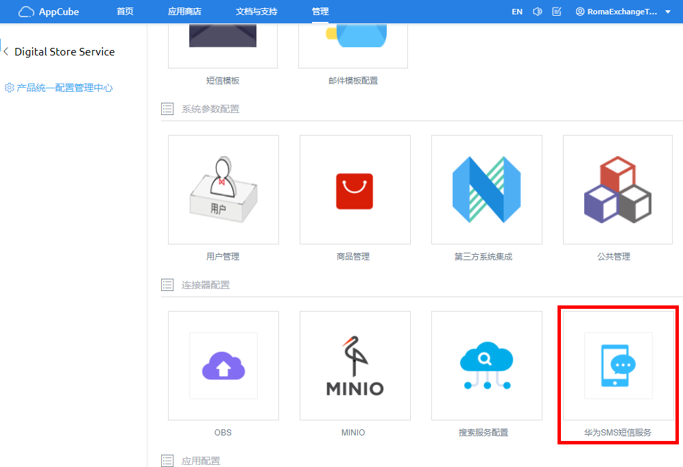Go back using the chevron beside Digital Store Service
The height and width of the screenshot is (467, 683).
click(6, 52)
